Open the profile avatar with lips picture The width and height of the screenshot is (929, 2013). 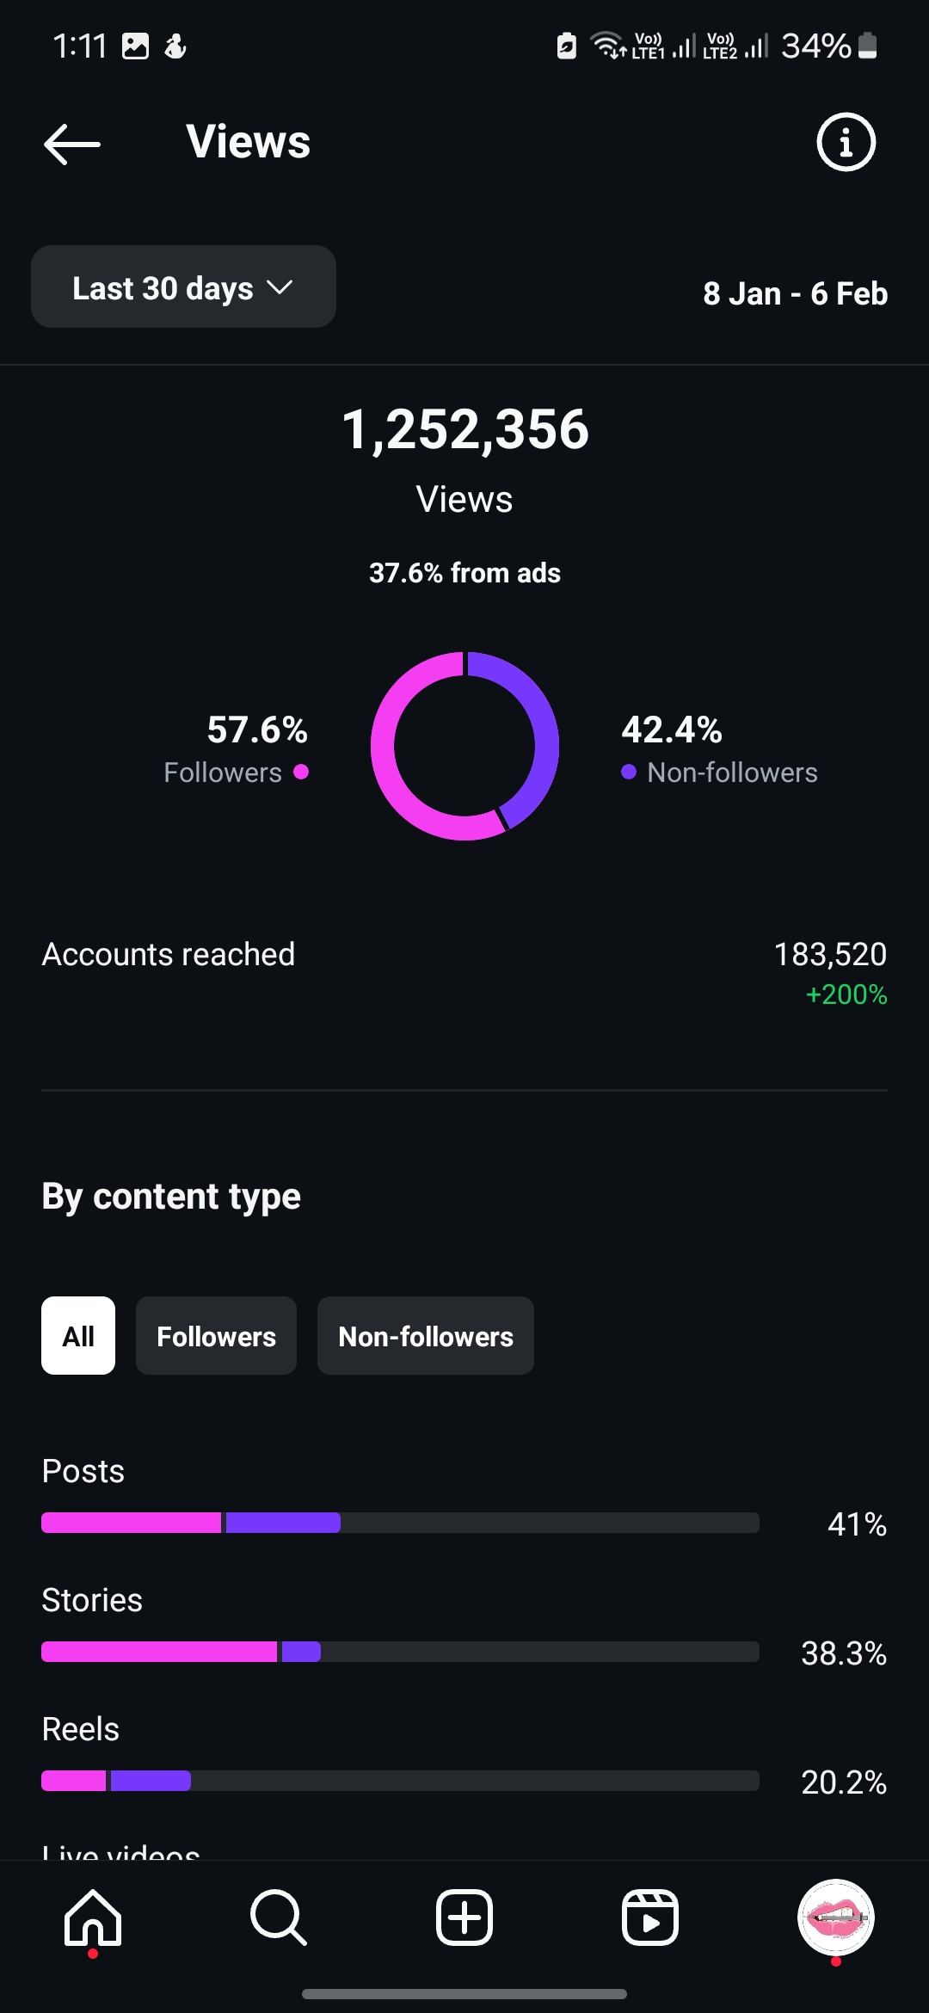(x=836, y=1918)
